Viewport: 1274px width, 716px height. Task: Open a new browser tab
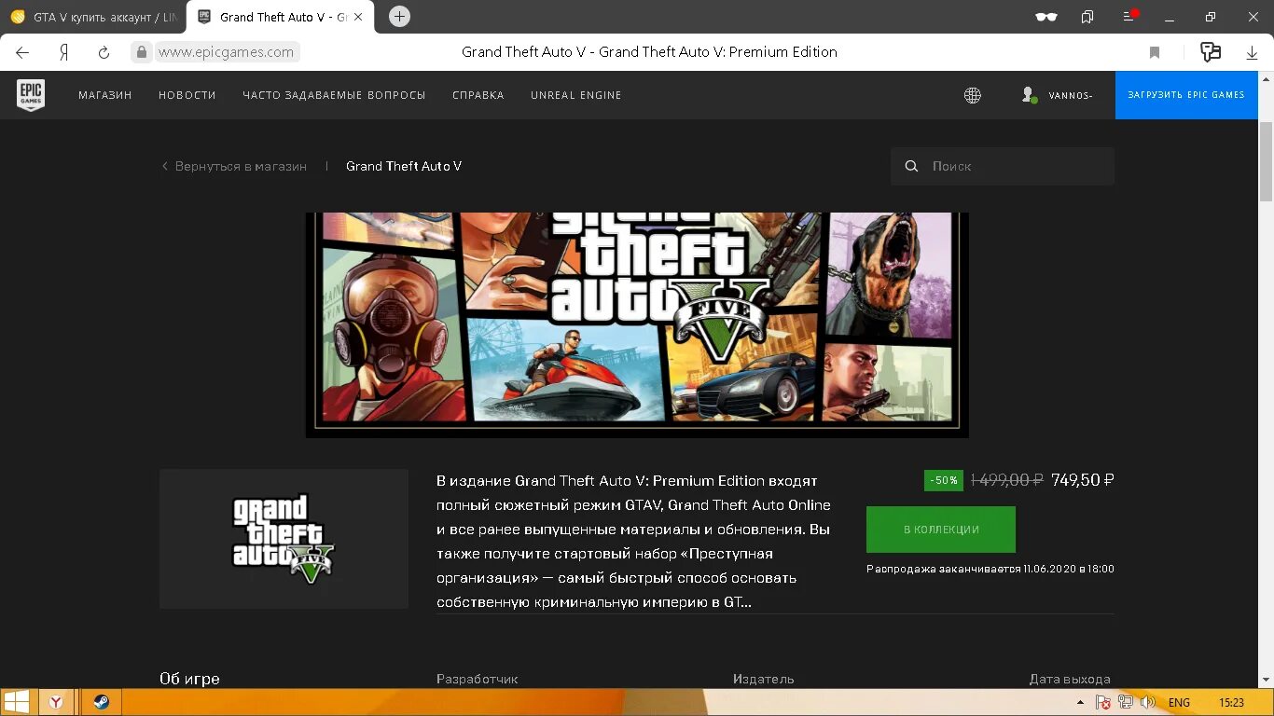tap(399, 17)
